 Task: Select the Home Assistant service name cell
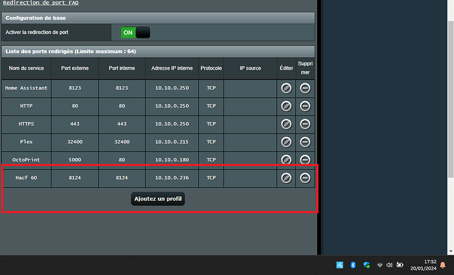click(x=26, y=88)
